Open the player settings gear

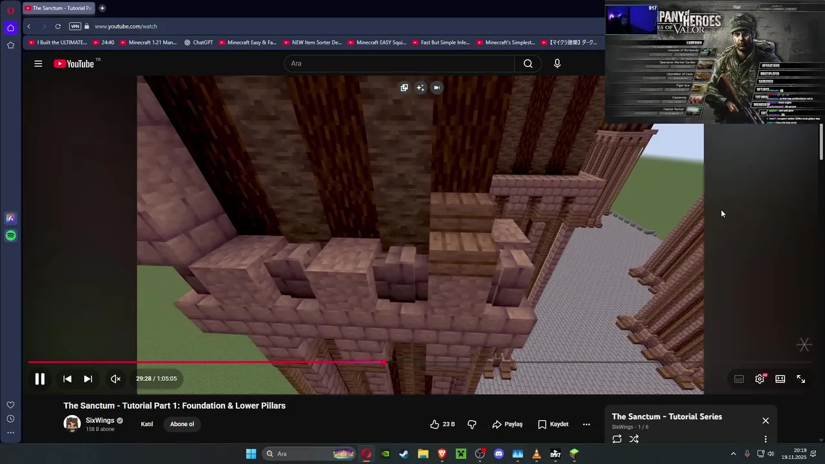tap(760, 379)
